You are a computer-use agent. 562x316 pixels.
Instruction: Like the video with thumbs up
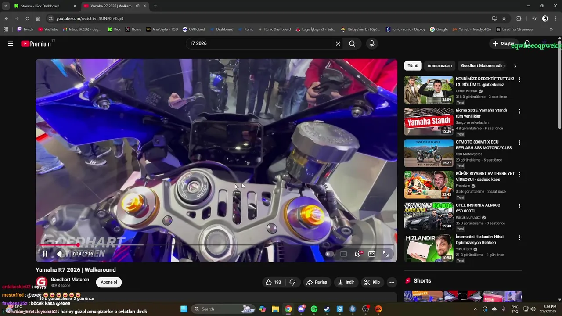(273, 282)
